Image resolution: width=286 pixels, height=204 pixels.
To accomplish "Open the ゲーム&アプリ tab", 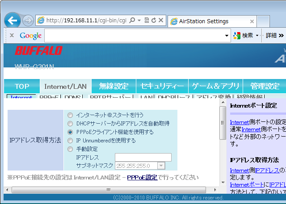I will point(215,86).
